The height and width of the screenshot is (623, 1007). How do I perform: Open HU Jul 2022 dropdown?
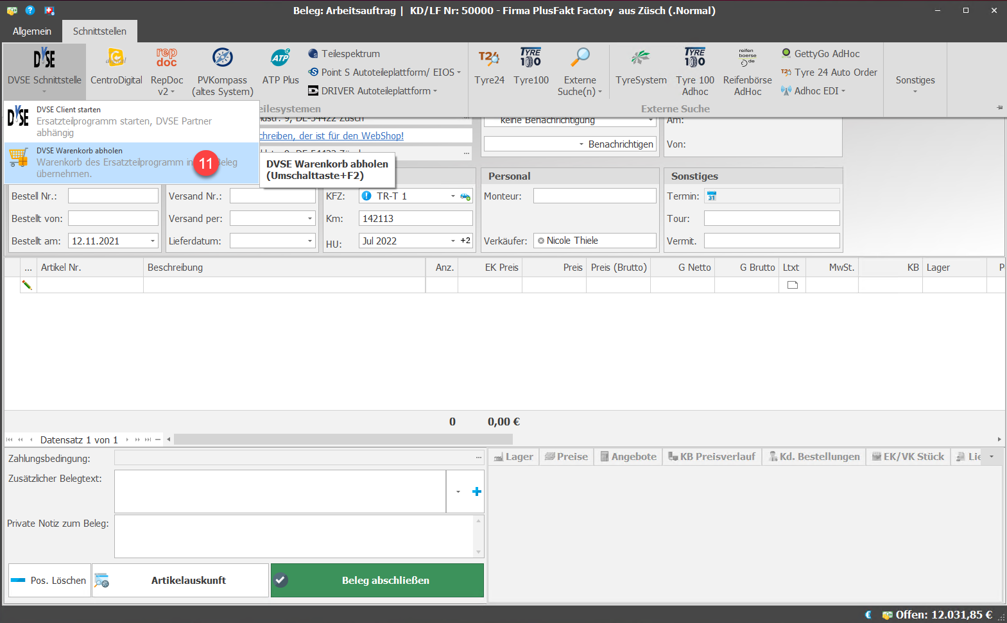pos(453,241)
